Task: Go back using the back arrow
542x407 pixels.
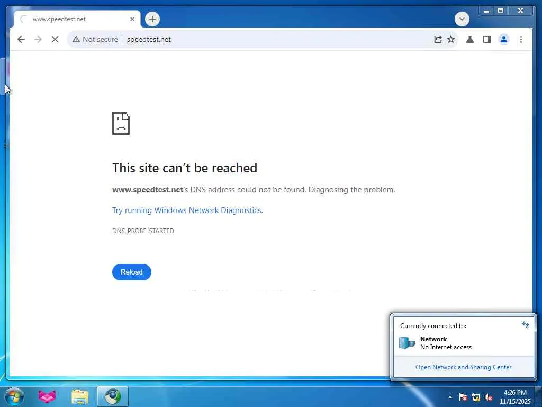Action: [21, 39]
